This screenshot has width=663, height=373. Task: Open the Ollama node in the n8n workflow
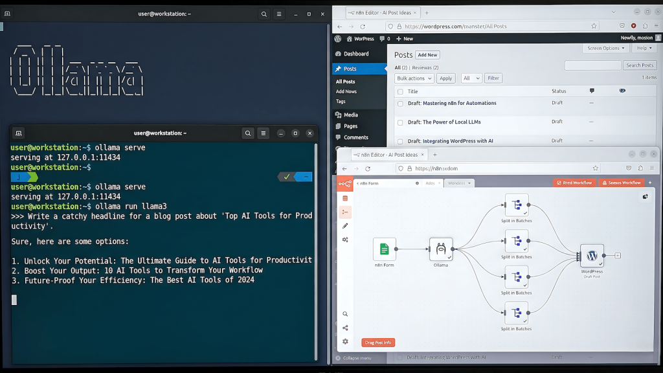point(441,249)
